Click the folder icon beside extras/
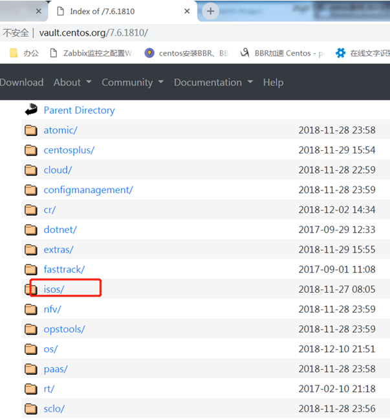This screenshot has height=419, width=390. (x=31, y=249)
